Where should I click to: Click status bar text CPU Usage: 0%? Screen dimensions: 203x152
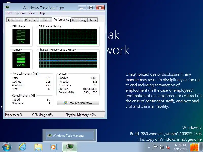pyautogui.click(x=42, y=115)
